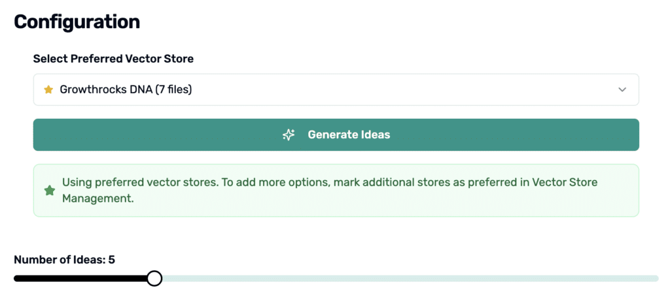Click far right end of ideas slider
Screen dimensions: 670x297
point(656,278)
